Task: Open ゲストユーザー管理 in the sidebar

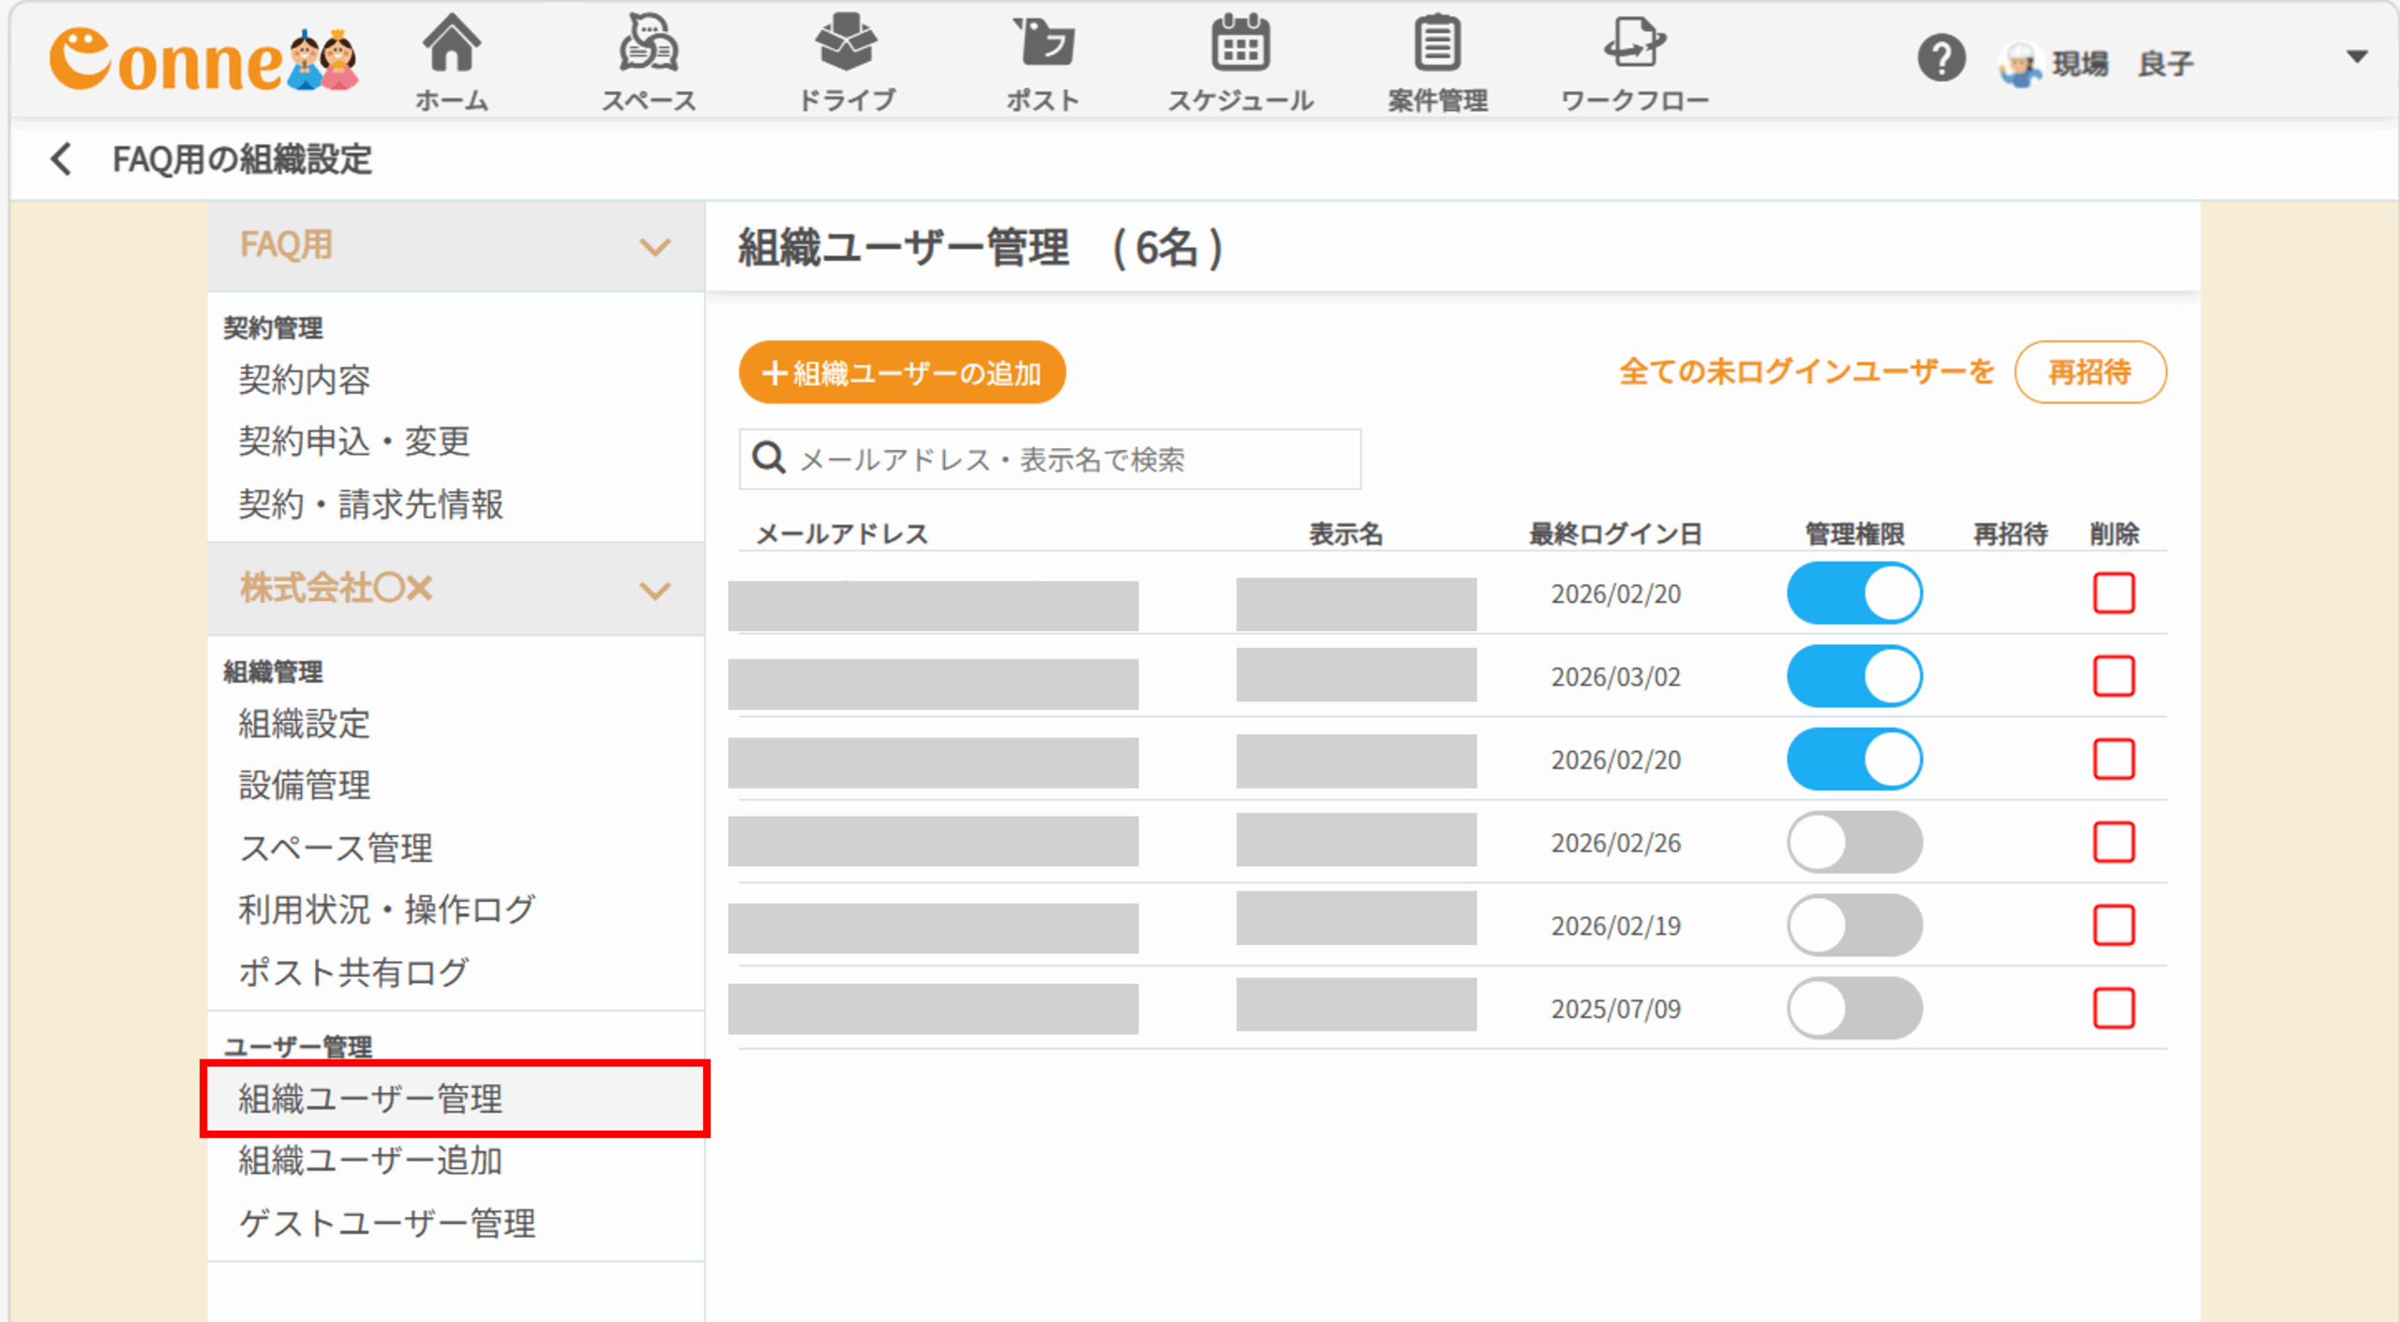Action: coord(386,1224)
